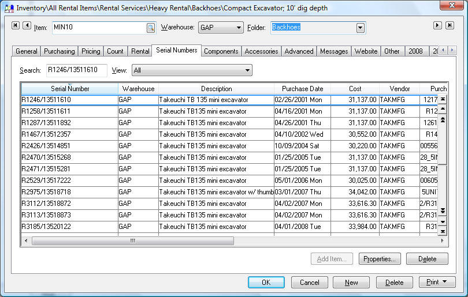Go to the previous item record
Screen dimensions: 468x297
pyautogui.click(x=26, y=25)
